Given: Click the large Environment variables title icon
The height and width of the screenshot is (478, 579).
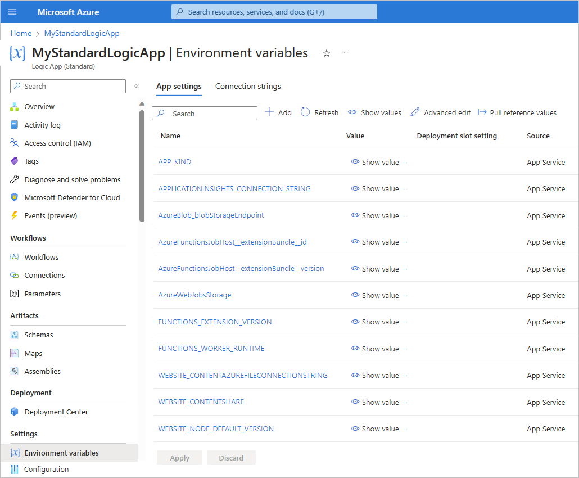Looking at the screenshot, I should click(17, 53).
